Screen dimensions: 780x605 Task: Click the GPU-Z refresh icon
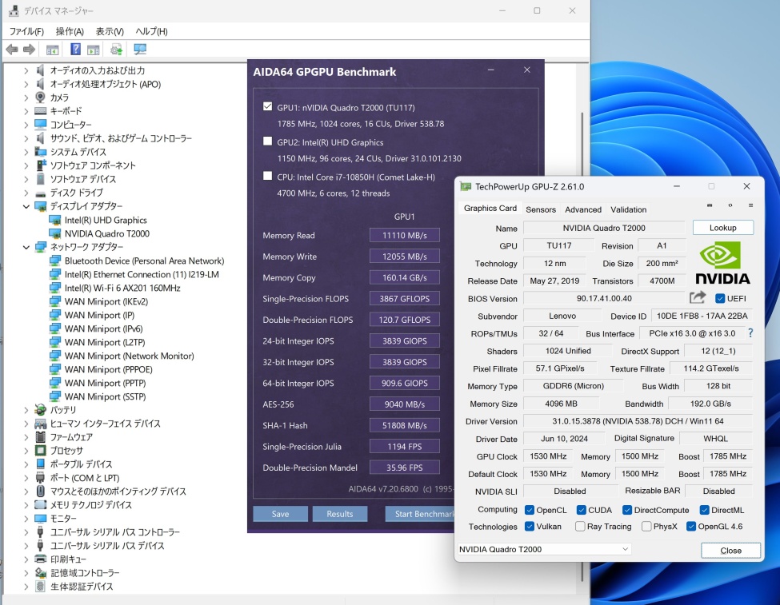[x=730, y=205]
